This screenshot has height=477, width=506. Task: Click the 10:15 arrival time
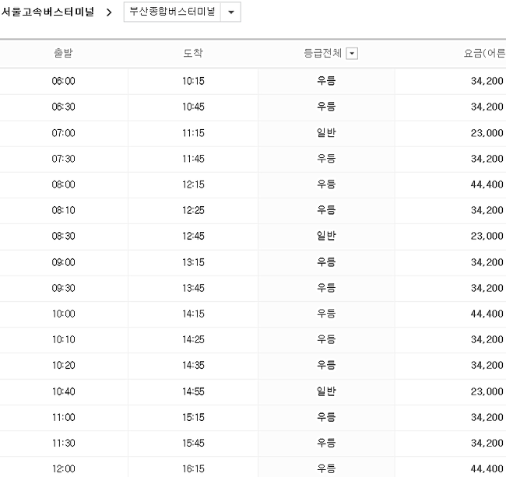tap(193, 81)
